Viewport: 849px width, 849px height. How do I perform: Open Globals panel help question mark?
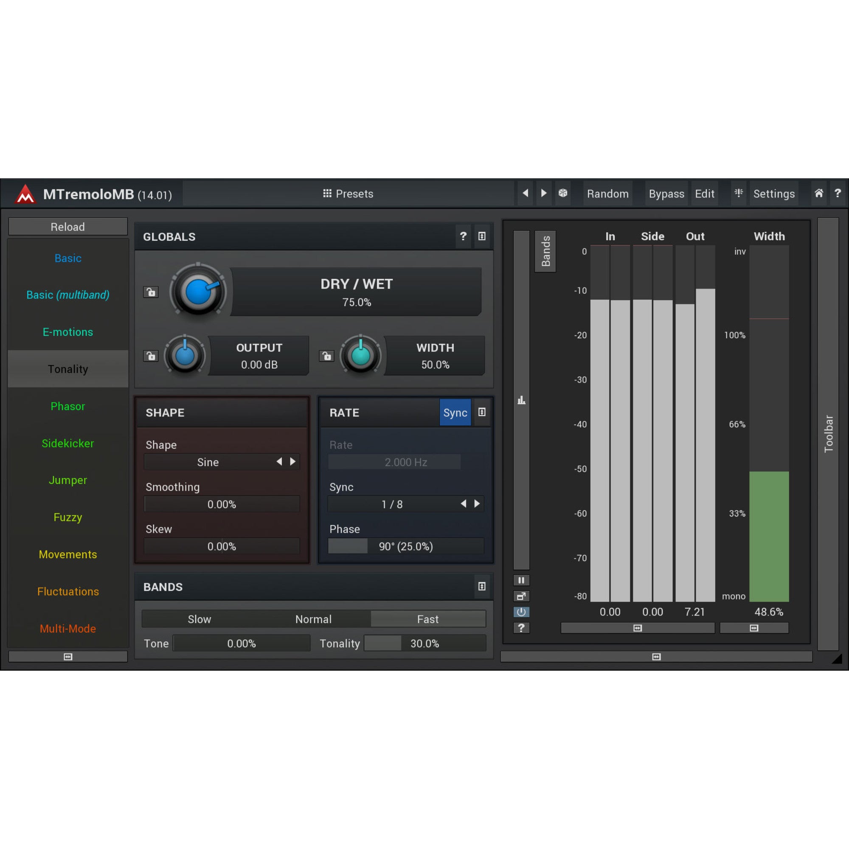pos(463,236)
